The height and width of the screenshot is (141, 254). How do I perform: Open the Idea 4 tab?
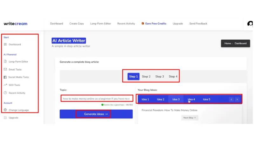(191, 99)
